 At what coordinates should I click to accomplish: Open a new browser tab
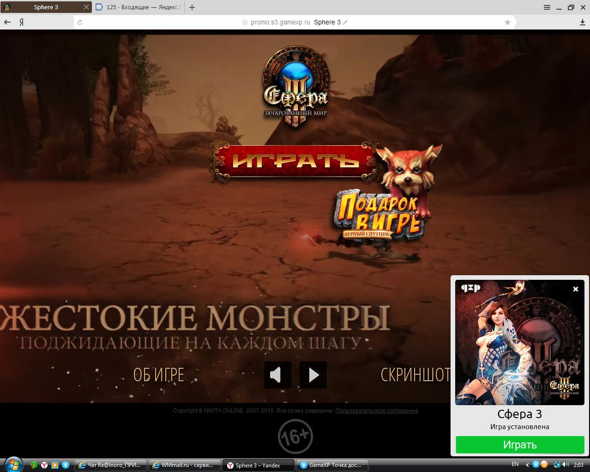(192, 7)
